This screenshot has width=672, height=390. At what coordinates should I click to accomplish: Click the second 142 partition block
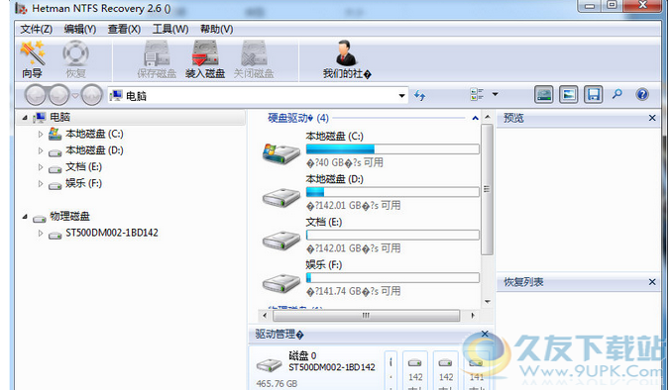(x=446, y=370)
